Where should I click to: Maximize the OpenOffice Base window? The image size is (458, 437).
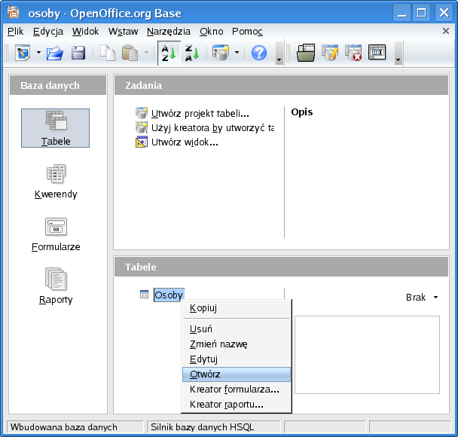pos(422,13)
